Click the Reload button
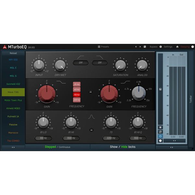195x195 pixels. [x=13, y=53]
